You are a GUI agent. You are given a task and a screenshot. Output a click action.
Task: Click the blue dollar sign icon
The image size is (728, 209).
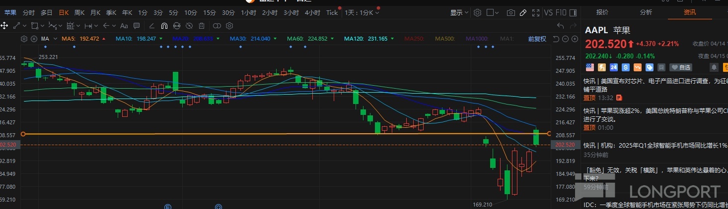tap(626, 67)
